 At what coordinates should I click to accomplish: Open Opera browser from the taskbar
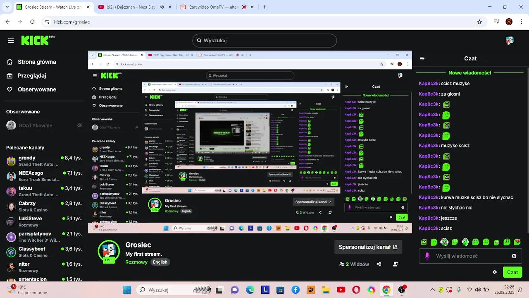[356, 290]
